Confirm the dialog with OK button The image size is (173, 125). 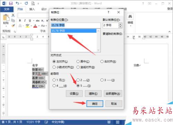pyautogui.click(x=95, y=104)
